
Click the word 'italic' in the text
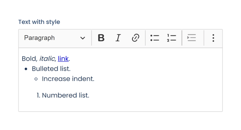point(47,59)
